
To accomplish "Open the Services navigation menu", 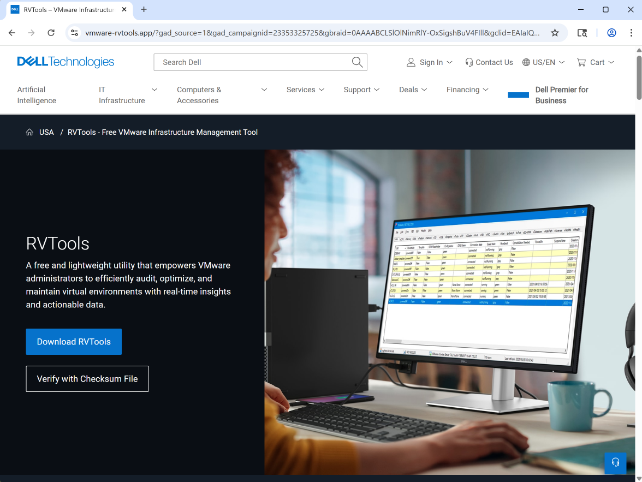I will [x=305, y=90].
